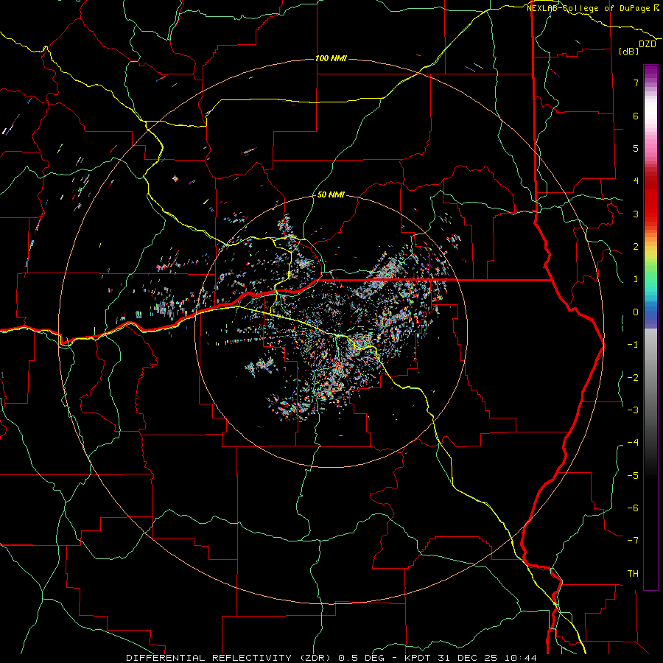Click the 5 dB scale label
Image resolution: width=663 pixels, height=663 pixels.
(x=636, y=148)
